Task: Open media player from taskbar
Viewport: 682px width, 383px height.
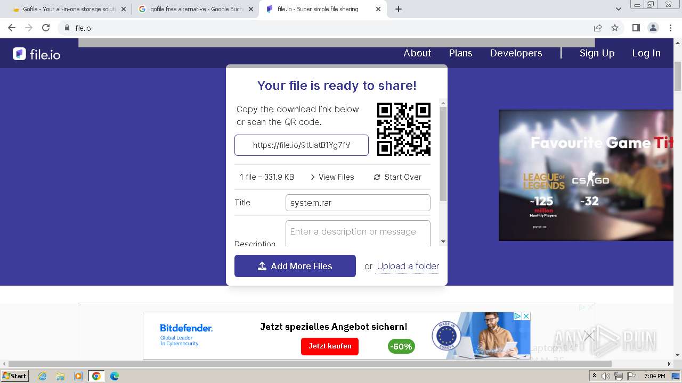Action: click(x=78, y=376)
